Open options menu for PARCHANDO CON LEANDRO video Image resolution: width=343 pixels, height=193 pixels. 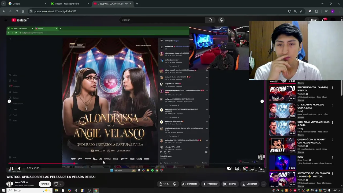click(333, 88)
